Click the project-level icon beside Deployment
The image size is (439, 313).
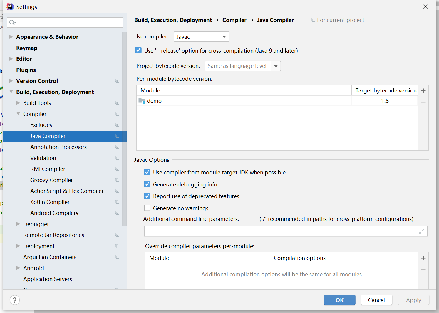117,246
